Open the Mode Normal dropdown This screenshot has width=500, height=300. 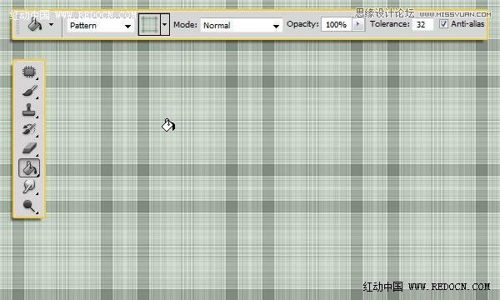coord(241,26)
